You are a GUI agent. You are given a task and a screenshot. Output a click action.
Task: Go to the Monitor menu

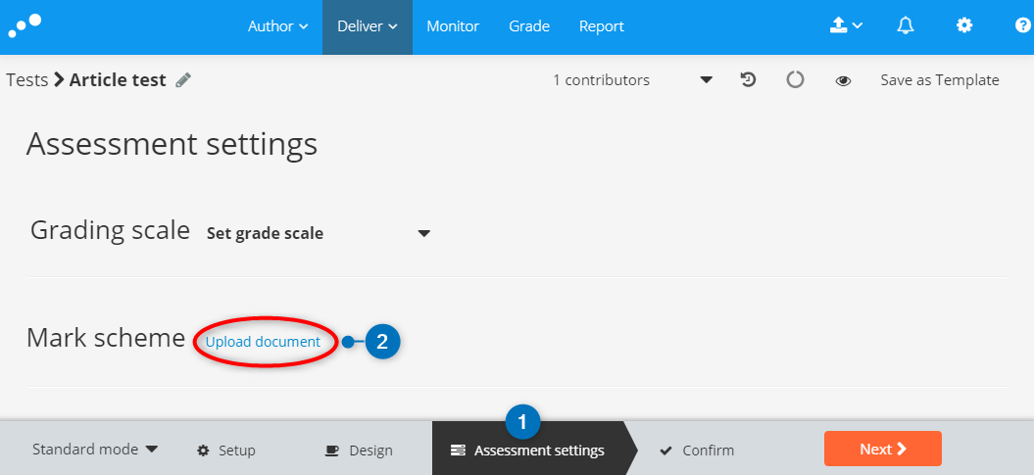point(453,26)
